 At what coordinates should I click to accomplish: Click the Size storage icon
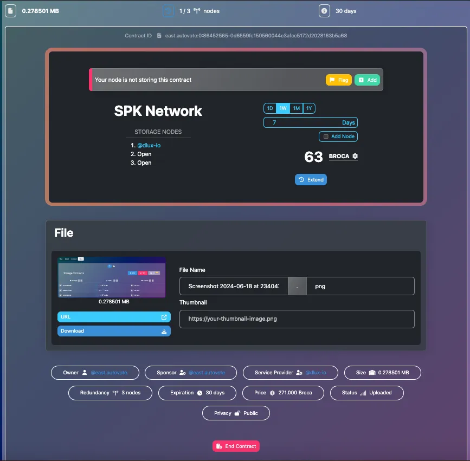pyautogui.click(x=372, y=373)
